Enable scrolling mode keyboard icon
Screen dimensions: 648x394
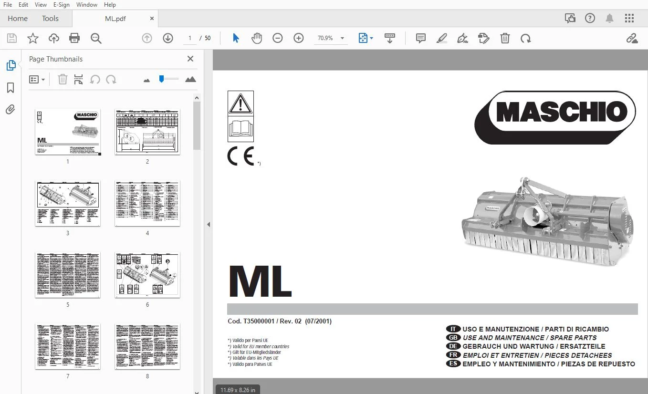pos(390,38)
